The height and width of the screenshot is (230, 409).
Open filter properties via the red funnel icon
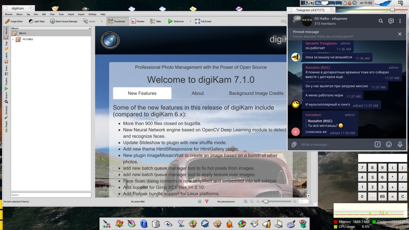pos(207,201)
